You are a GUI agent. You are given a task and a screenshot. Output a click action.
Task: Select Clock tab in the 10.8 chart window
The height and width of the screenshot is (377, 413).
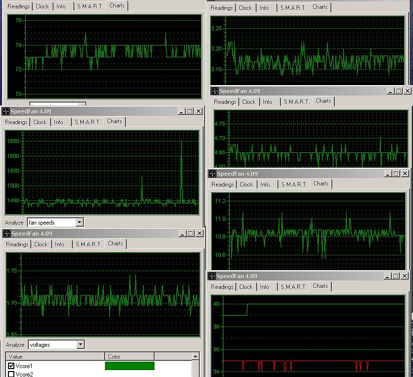tap(246, 185)
